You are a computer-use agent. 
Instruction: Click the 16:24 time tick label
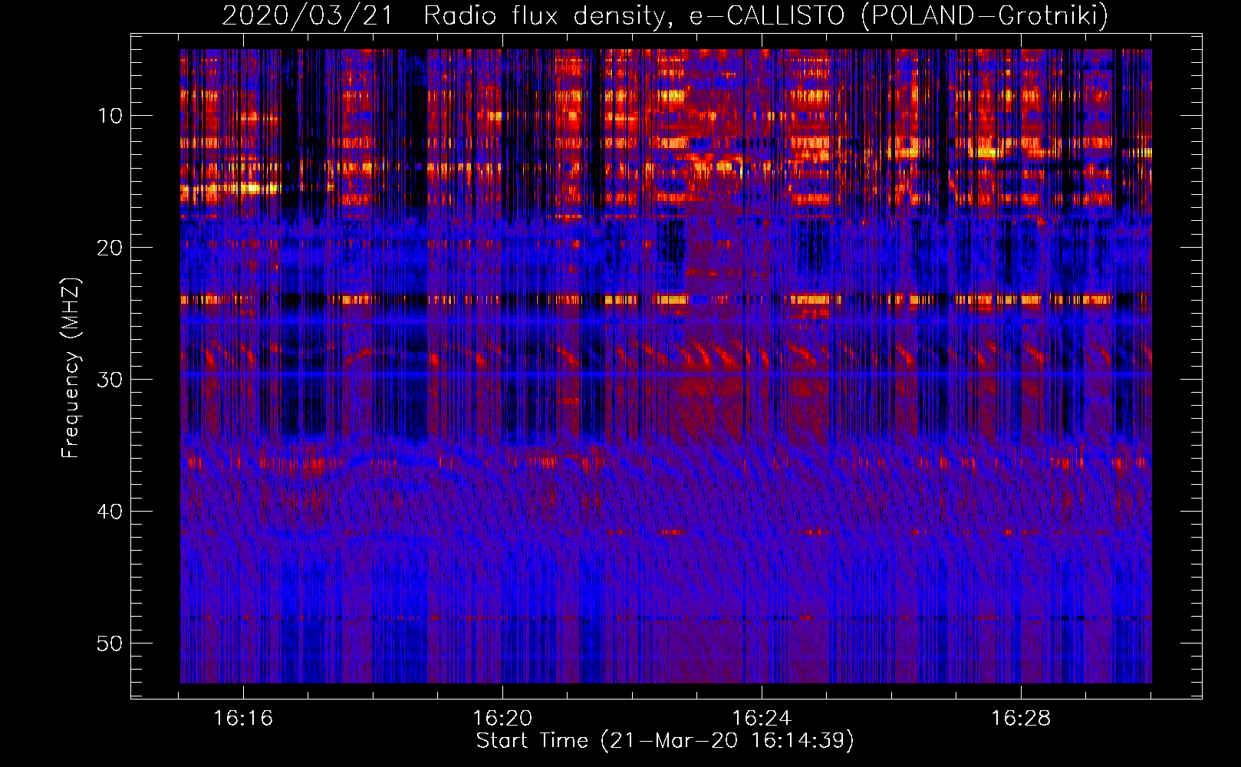762,719
